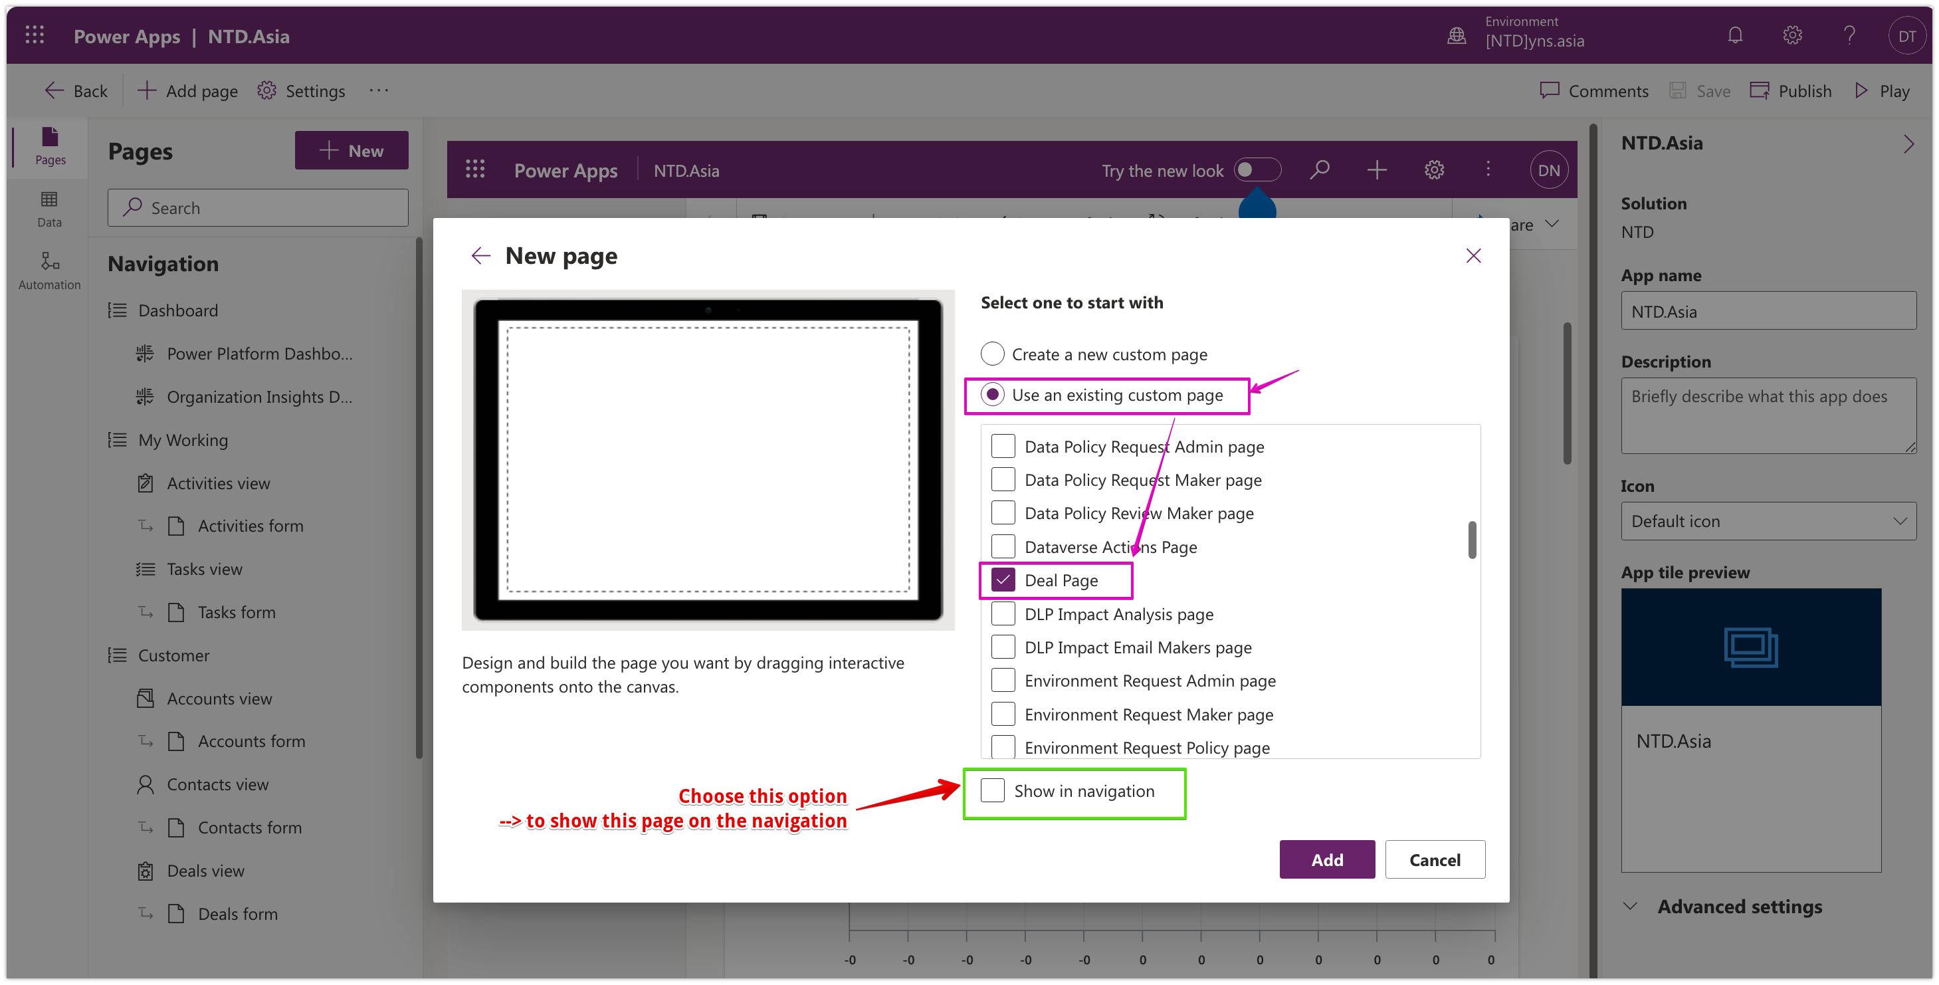Click the custom page list scrollbar
The width and height of the screenshot is (1939, 985).
pyautogui.click(x=1473, y=541)
